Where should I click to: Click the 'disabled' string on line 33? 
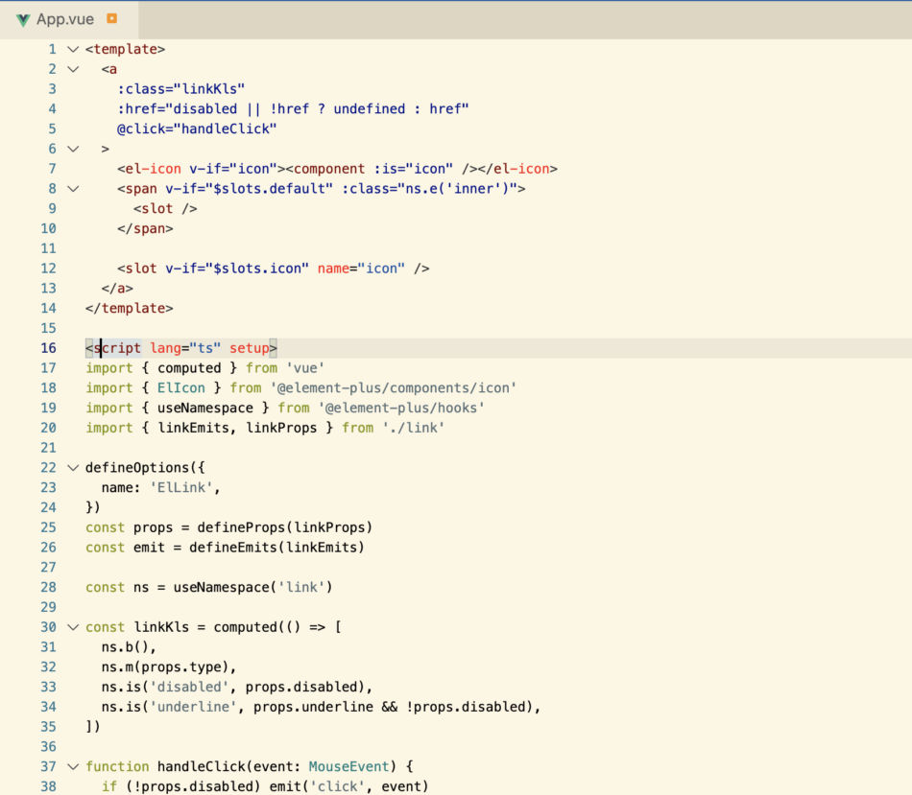click(x=190, y=687)
